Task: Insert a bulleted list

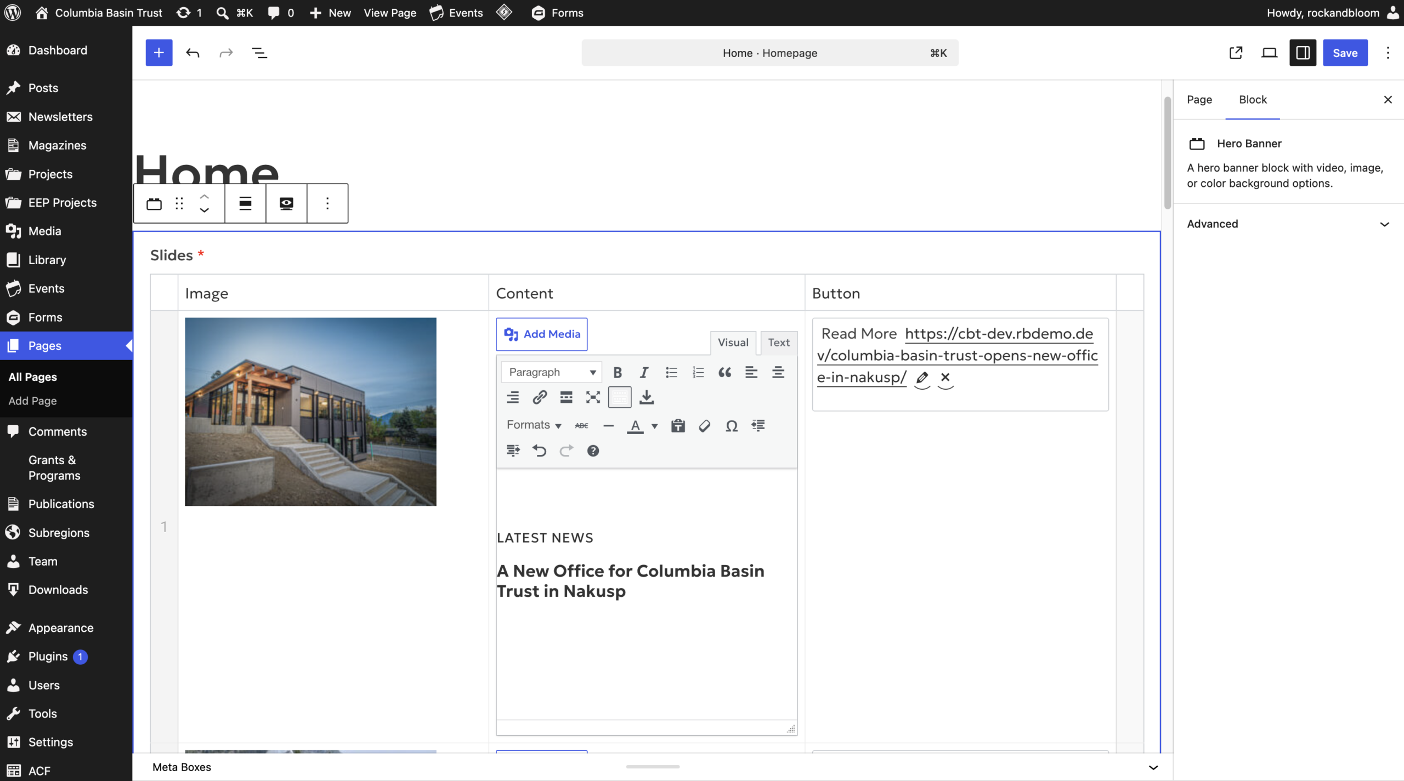Action: (671, 373)
